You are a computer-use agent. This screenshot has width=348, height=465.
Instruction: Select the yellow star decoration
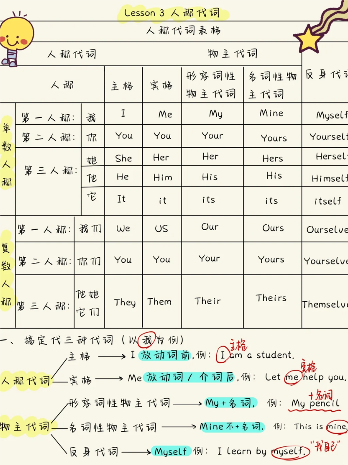[x=307, y=39]
